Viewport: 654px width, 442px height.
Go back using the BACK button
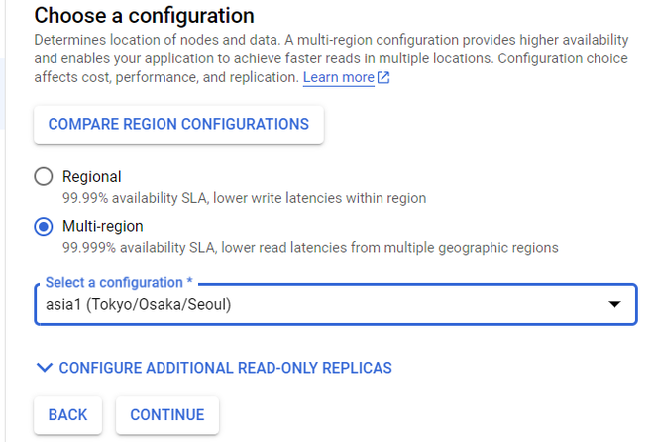tap(67, 415)
